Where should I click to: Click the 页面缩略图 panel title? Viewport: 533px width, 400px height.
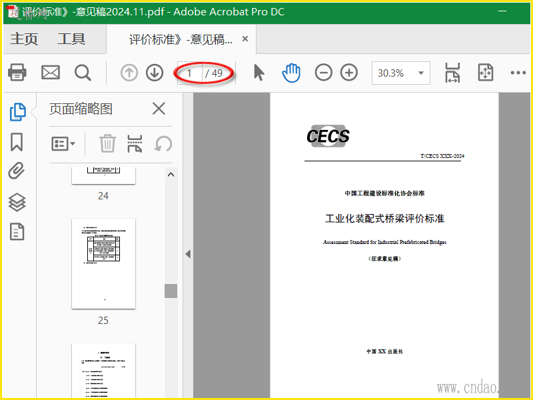click(x=81, y=109)
